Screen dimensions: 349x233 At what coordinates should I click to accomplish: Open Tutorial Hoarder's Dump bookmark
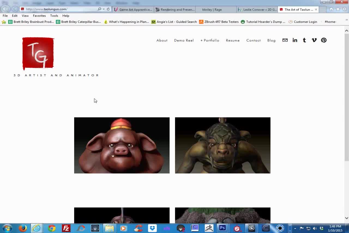tap(263, 22)
